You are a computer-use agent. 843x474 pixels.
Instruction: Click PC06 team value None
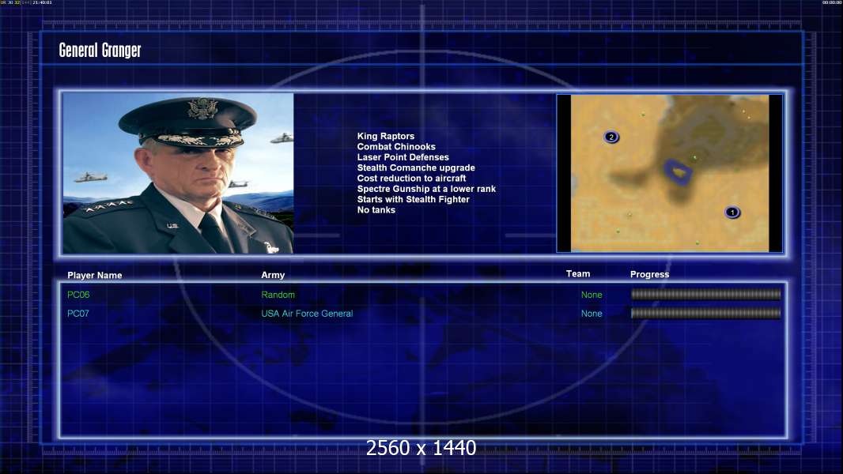(592, 295)
